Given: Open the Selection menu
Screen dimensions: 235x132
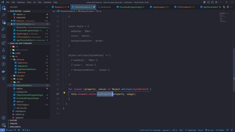Looking at the screenshot, I should (x=21, y=2).
